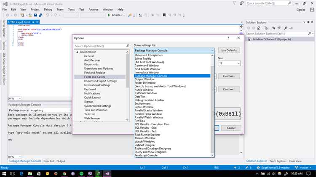Open the Server Explorer side tab
This screenshot has height=177, width=316.
click(4, 29)
